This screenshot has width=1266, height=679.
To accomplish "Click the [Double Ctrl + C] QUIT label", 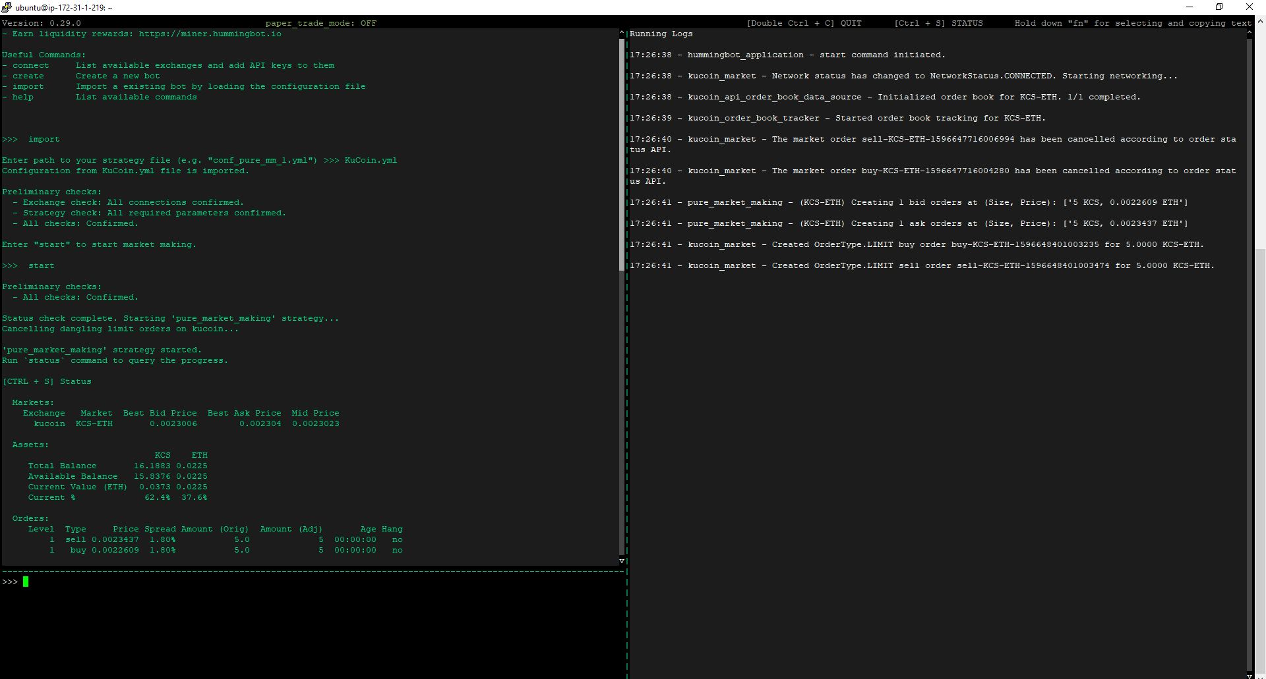I will [804, 23].
